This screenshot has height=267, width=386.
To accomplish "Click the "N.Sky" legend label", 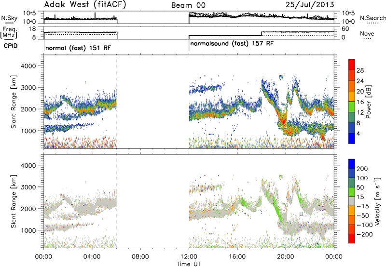I will (9, 18).
